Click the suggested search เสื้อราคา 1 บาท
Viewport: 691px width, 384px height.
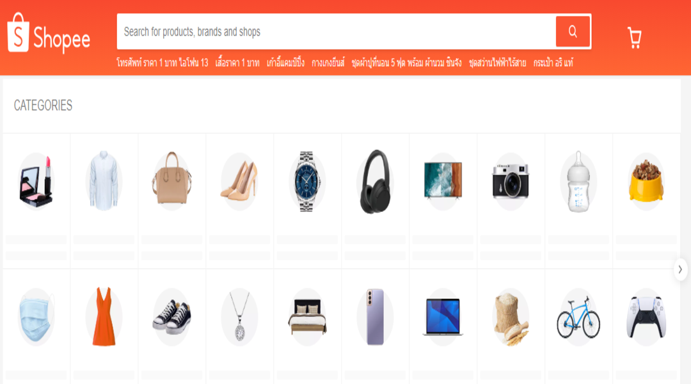point(237,63)
